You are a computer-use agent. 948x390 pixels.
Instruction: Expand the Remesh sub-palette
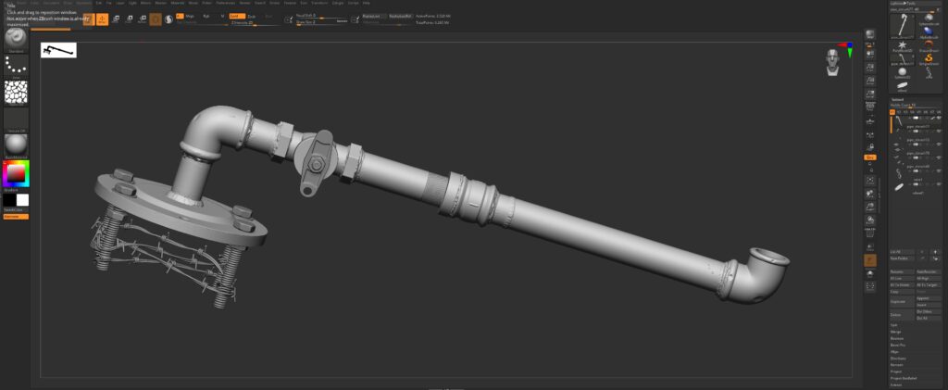pyautogui.click(x=896, y=365)
